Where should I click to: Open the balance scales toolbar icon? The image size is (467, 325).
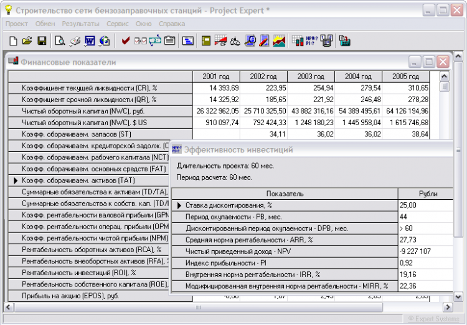(235, 41)
